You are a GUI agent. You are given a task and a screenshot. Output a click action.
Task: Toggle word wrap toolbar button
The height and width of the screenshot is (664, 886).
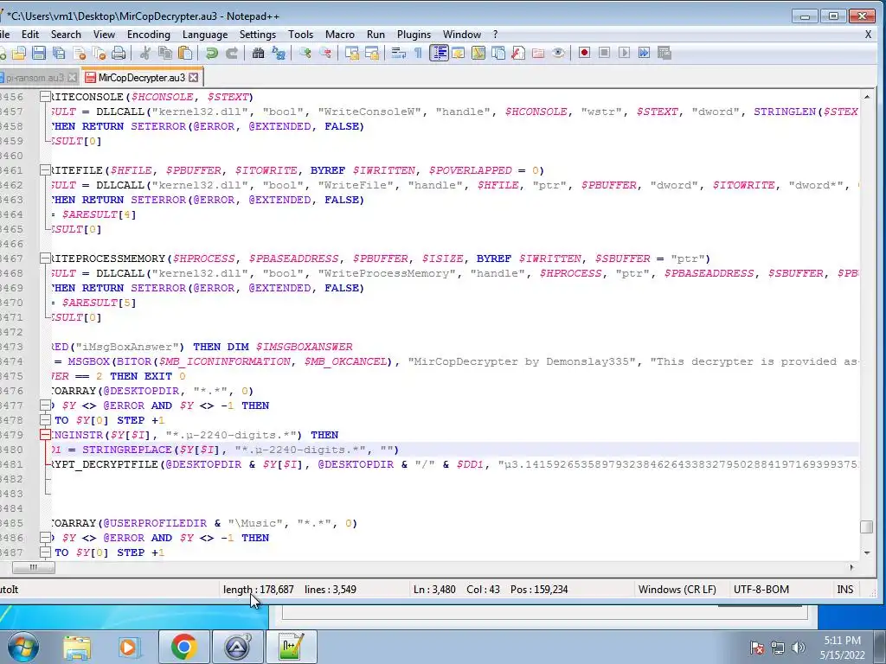click(x=398, y=53)
